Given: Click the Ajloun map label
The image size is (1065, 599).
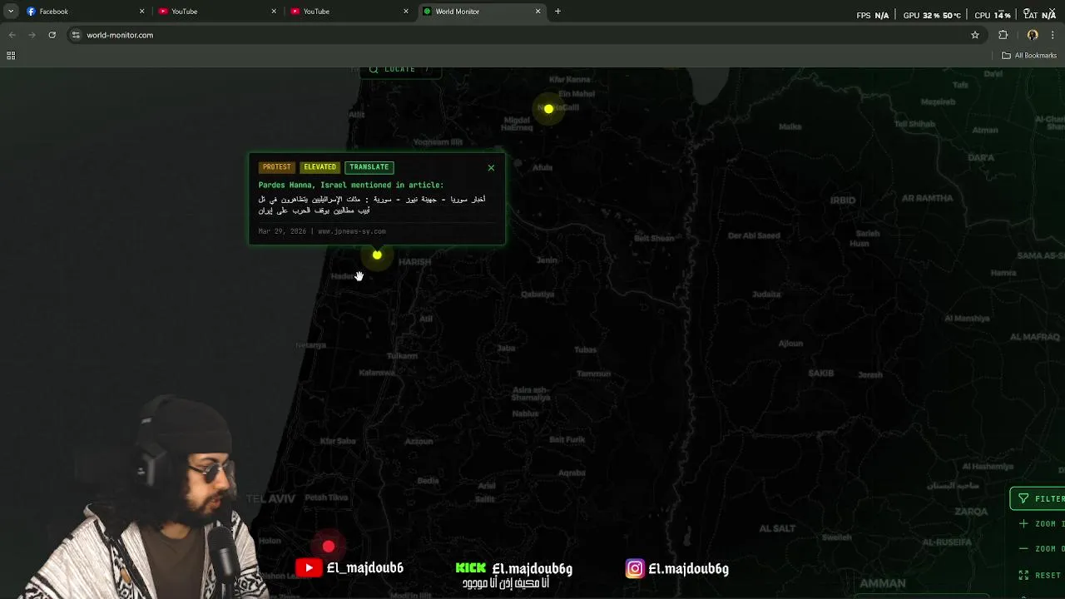Looking at the screenshot, I should pyautogui.click(x=790, y=344).
